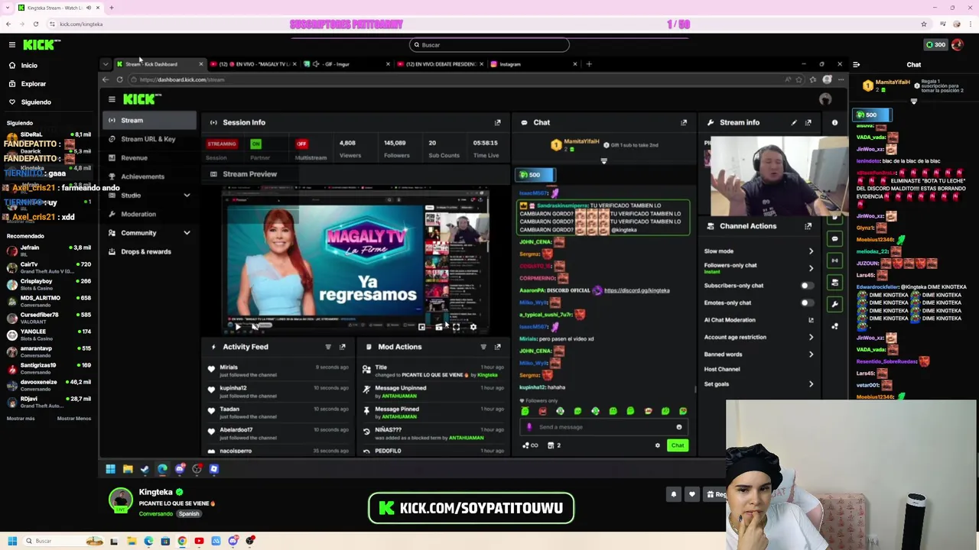Open AI Chat Moderation link

758,320
